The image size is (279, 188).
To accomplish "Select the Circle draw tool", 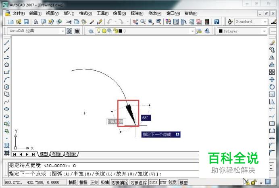I will coord(7,87).
